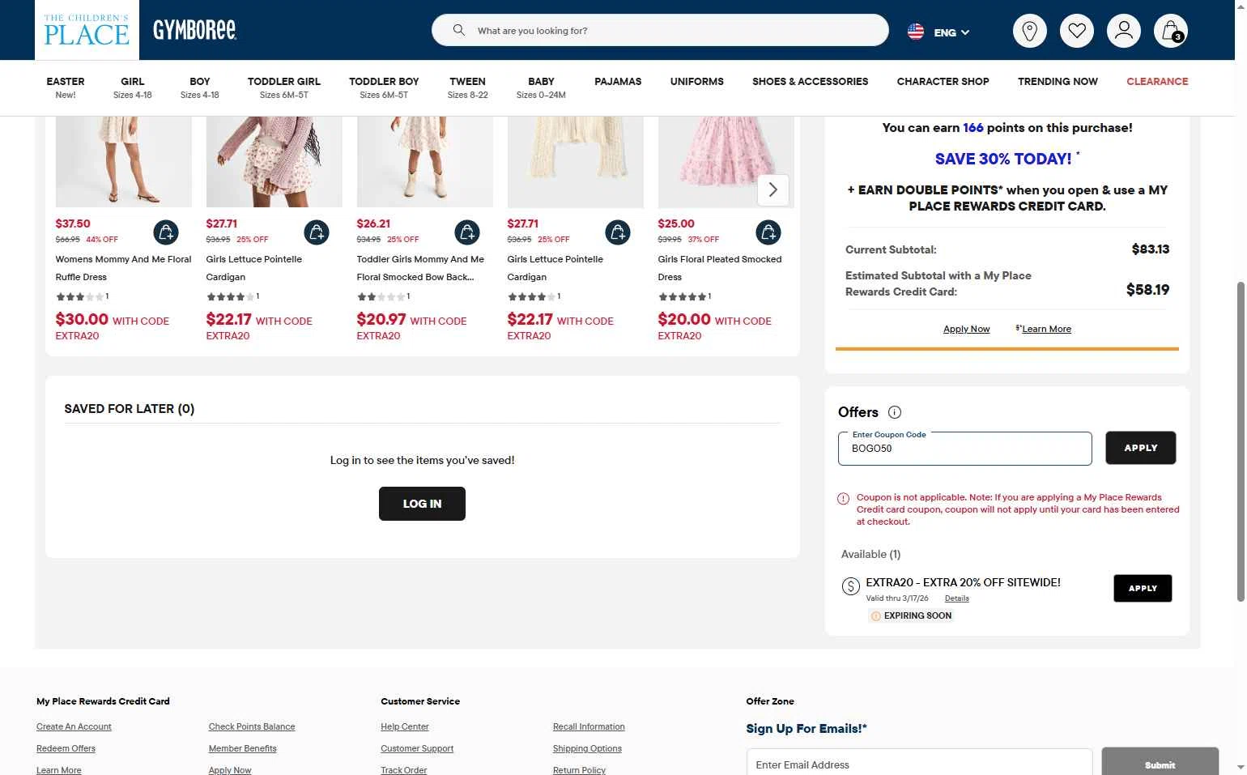The image size is (1247, 775).
Task: Open Customer Support link
Action: click(x=417, y=748)
